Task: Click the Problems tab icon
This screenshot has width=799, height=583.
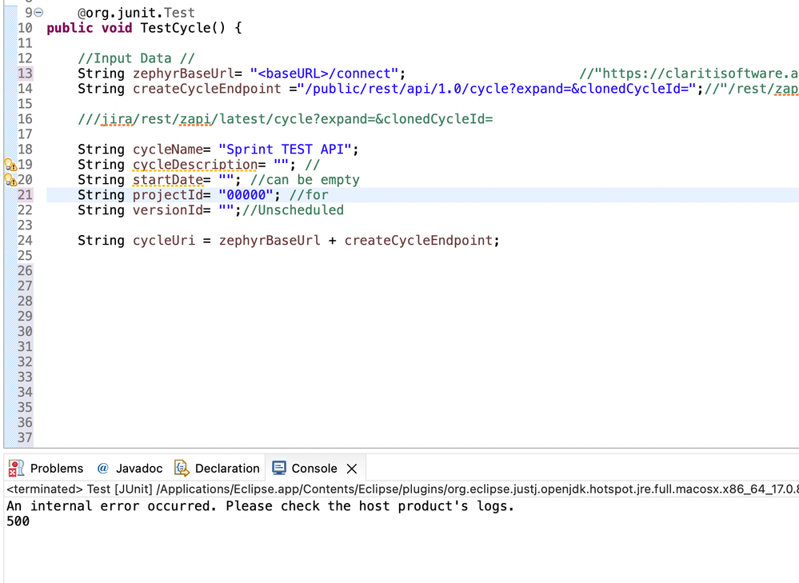Action: pos(16,469)
